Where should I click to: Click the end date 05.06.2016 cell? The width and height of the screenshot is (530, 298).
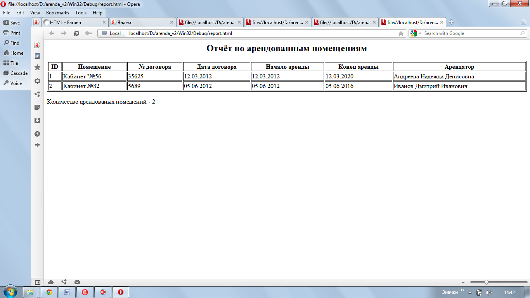point(359,86)
